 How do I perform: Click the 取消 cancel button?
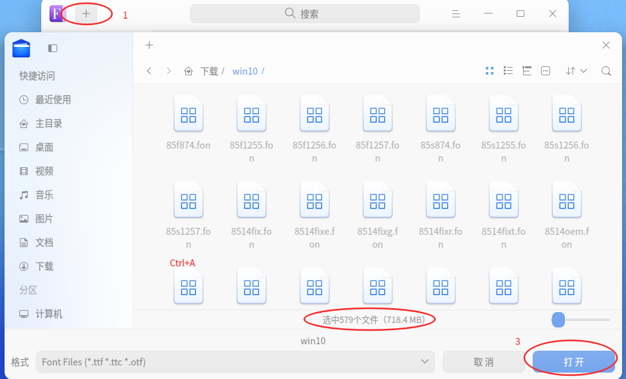tap(483, 362)
